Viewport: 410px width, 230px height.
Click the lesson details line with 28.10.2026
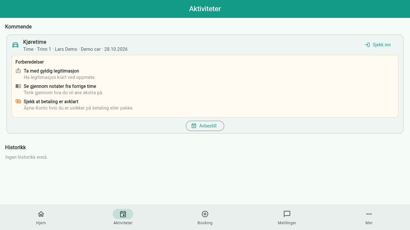[75, 49]
